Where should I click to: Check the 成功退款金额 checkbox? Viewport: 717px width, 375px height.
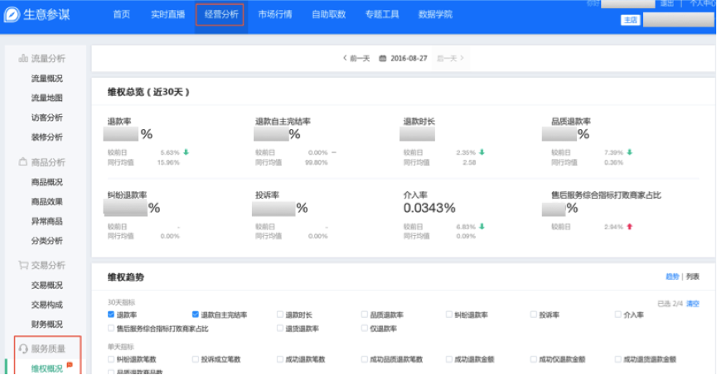pyautogui.click(x=448, y=359)
